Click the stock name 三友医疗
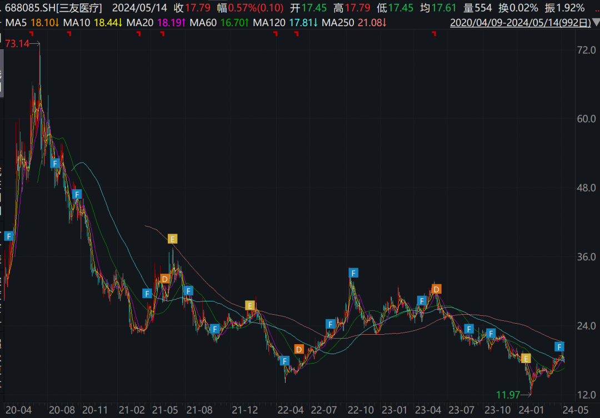The image size is (600, 418). click(79, 8)
